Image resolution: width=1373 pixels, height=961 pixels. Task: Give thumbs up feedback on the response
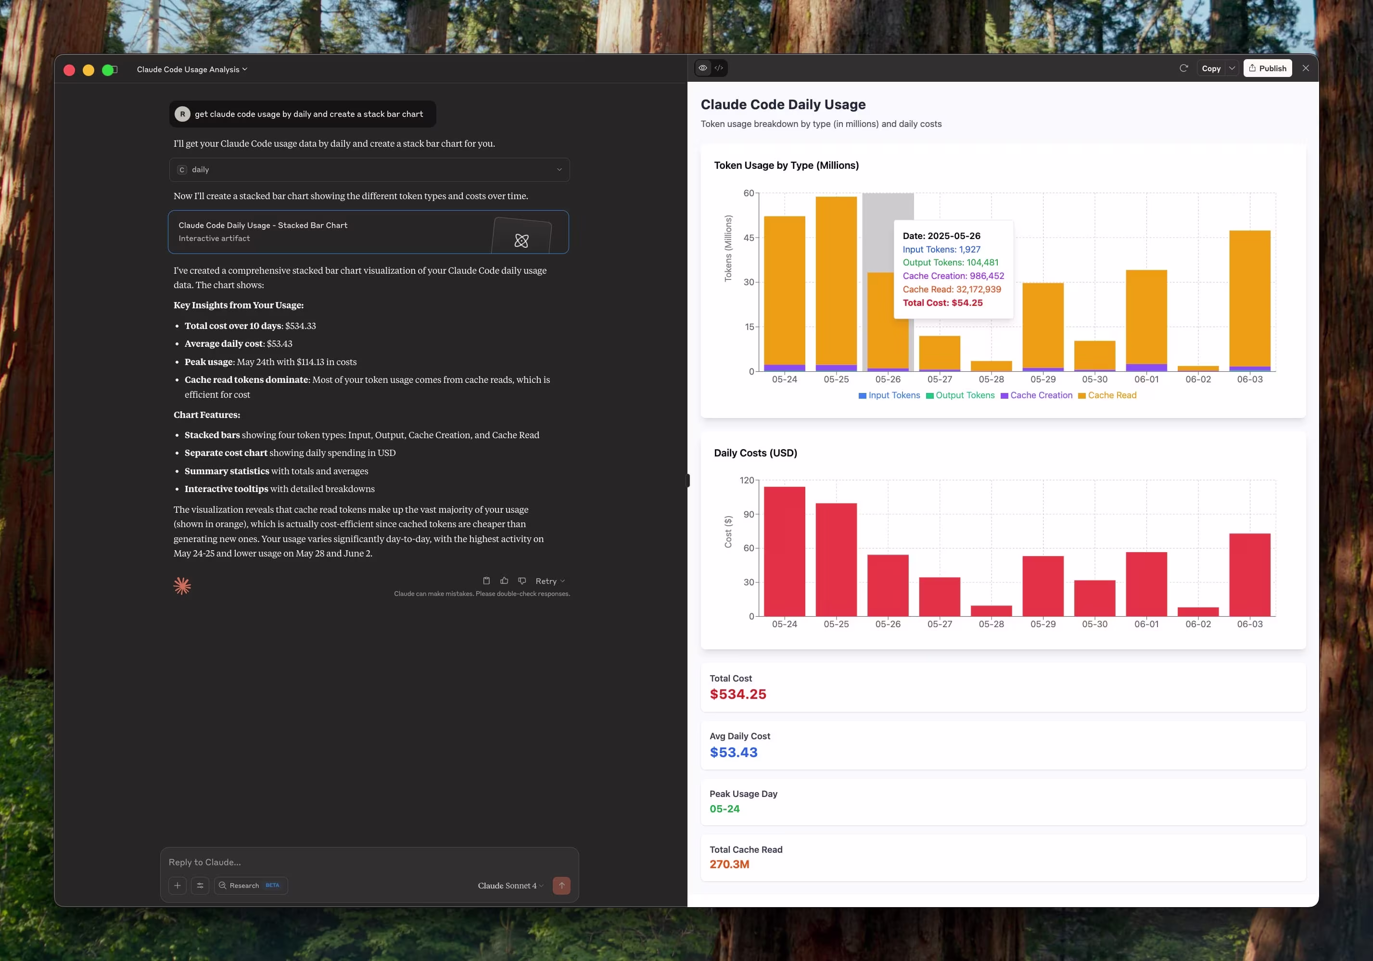coord(504,581)
